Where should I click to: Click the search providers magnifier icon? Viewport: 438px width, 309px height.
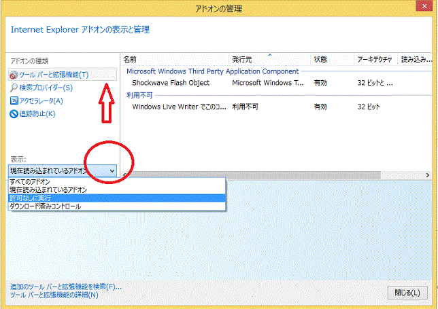[14, 88]
